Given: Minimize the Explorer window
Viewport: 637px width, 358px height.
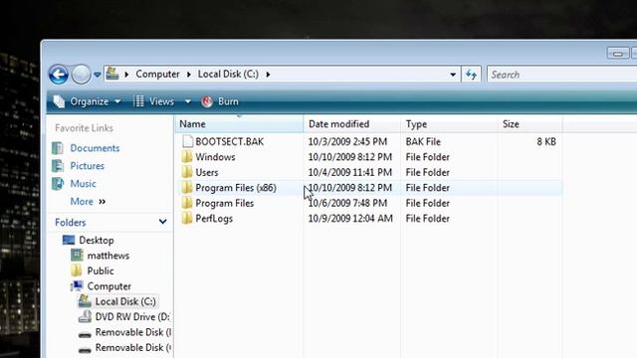Looking at the screenshot, I should tap(618, 53).
